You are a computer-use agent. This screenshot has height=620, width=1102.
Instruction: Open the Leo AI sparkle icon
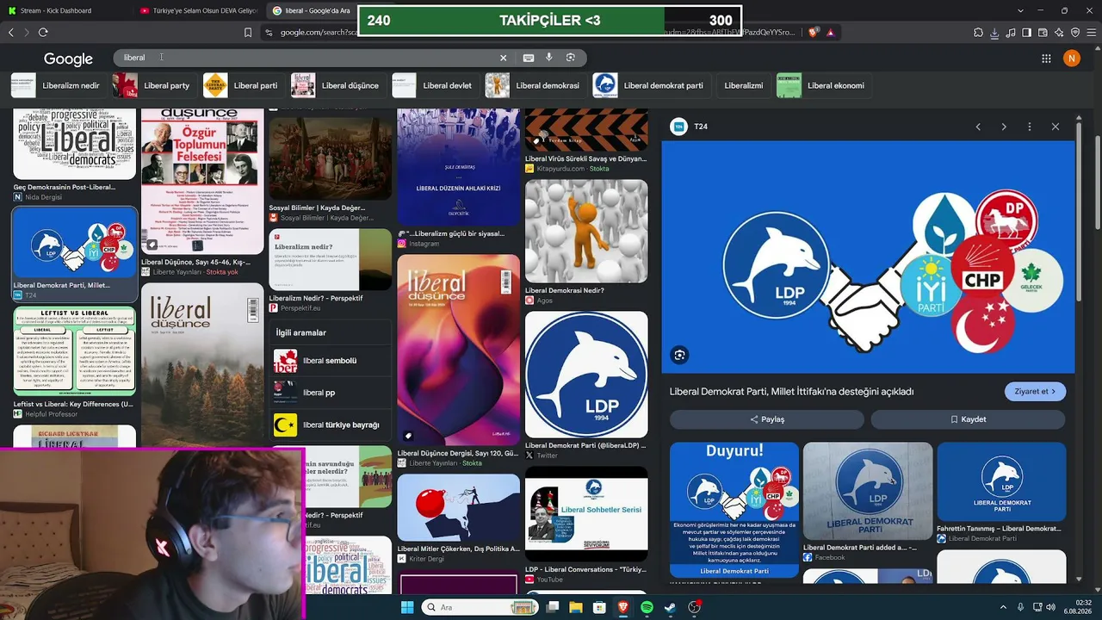coord(1059,33)
